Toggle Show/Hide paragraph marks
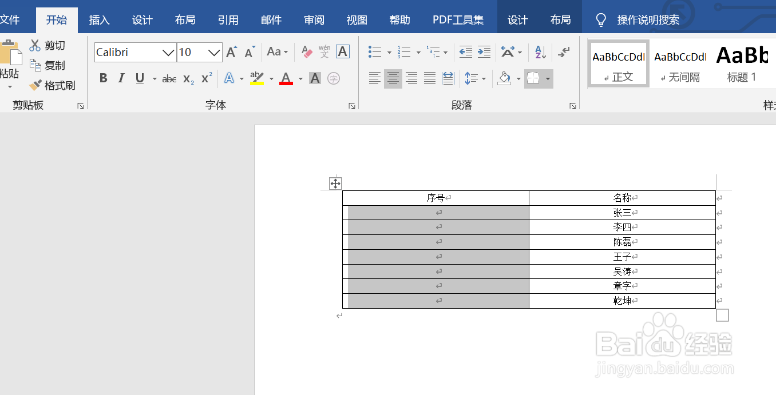Viewport: 776px width, 395px height. 564,52
